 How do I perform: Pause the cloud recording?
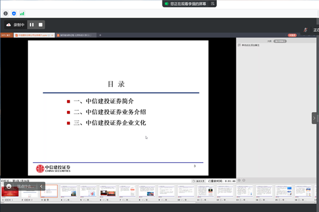[x=32, y=25]
